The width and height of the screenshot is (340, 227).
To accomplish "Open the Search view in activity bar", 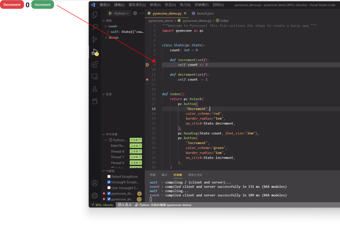I will pyautogui.click(x=95, y=27).
